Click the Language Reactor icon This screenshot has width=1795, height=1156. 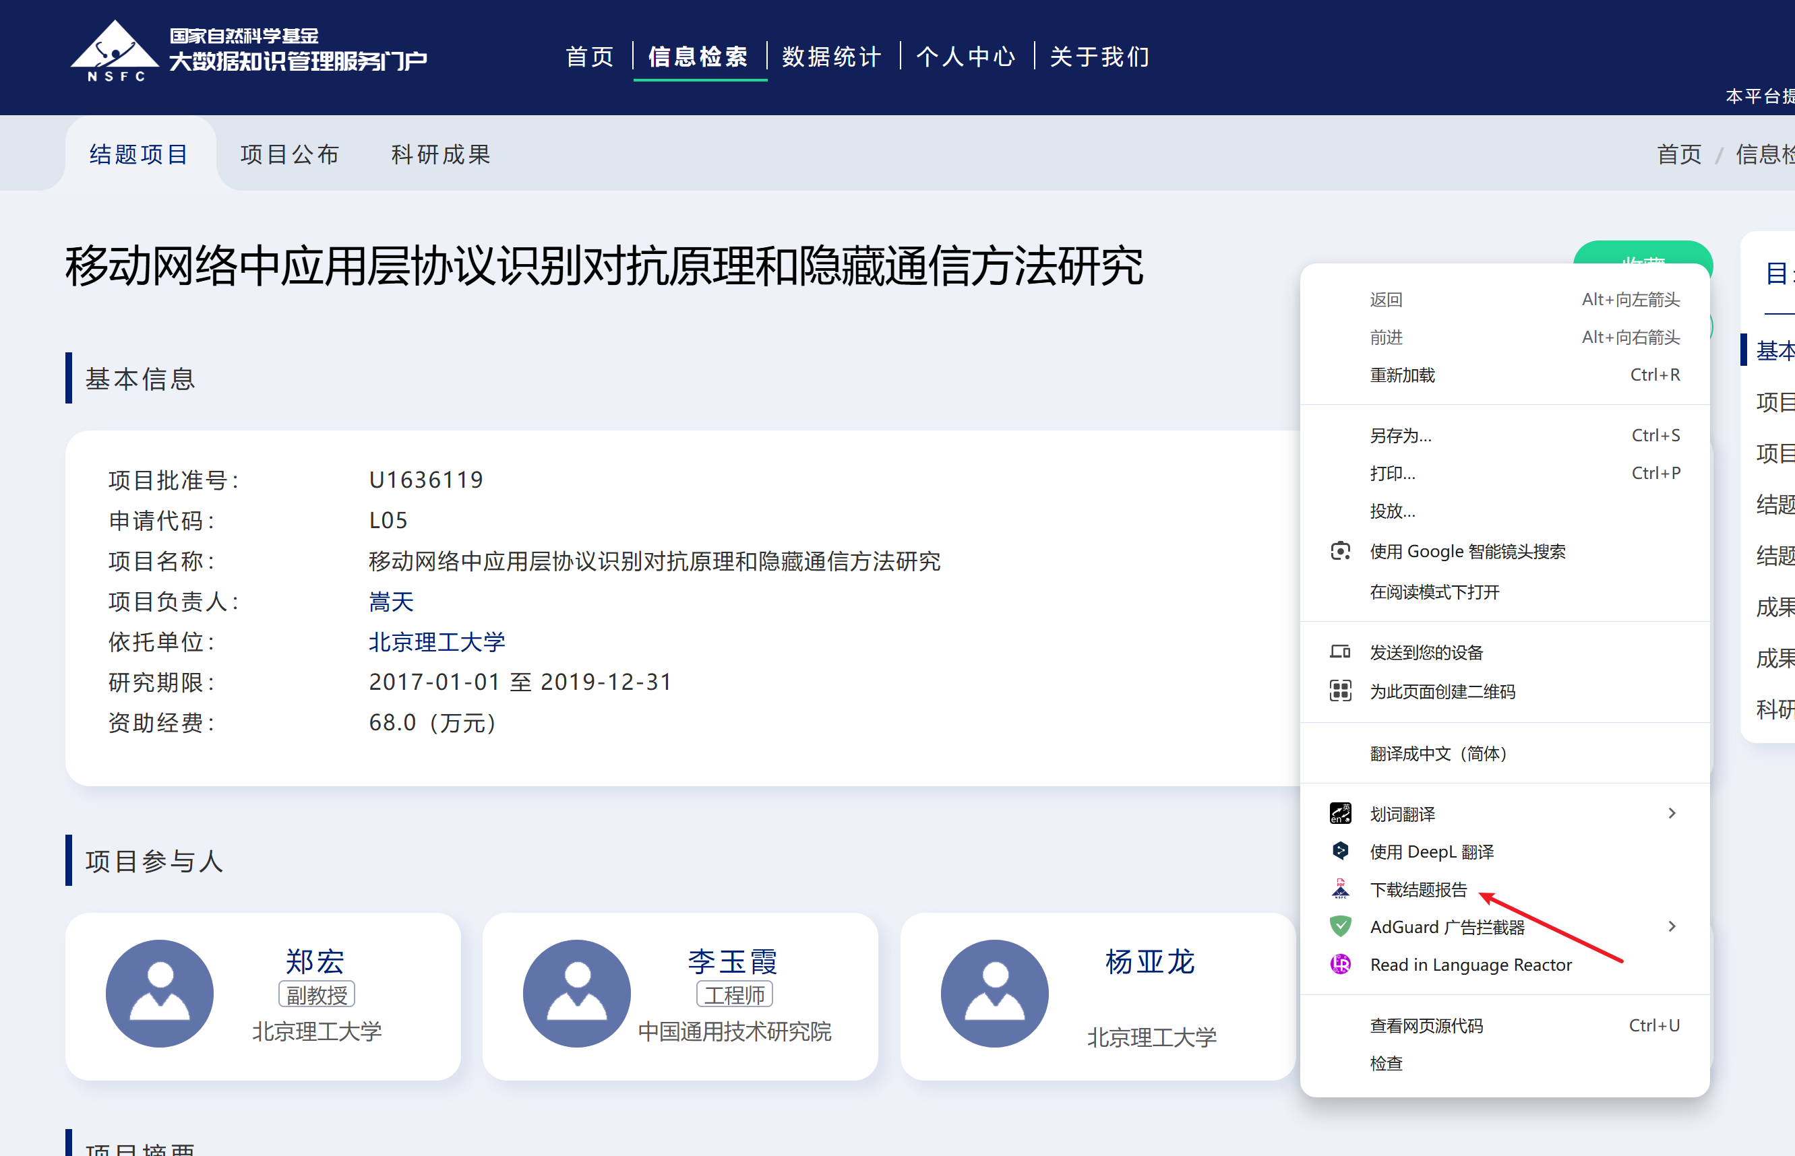pyautogui.click(x=1340, y=965)
